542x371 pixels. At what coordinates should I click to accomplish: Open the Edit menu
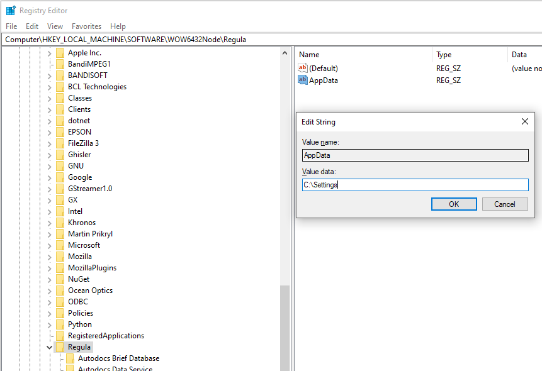point(31,26)
